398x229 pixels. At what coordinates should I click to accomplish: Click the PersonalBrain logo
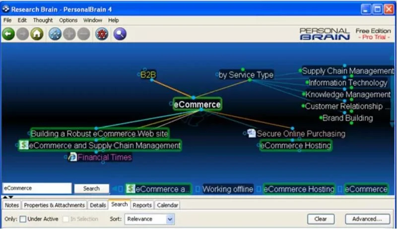(325, 34)
